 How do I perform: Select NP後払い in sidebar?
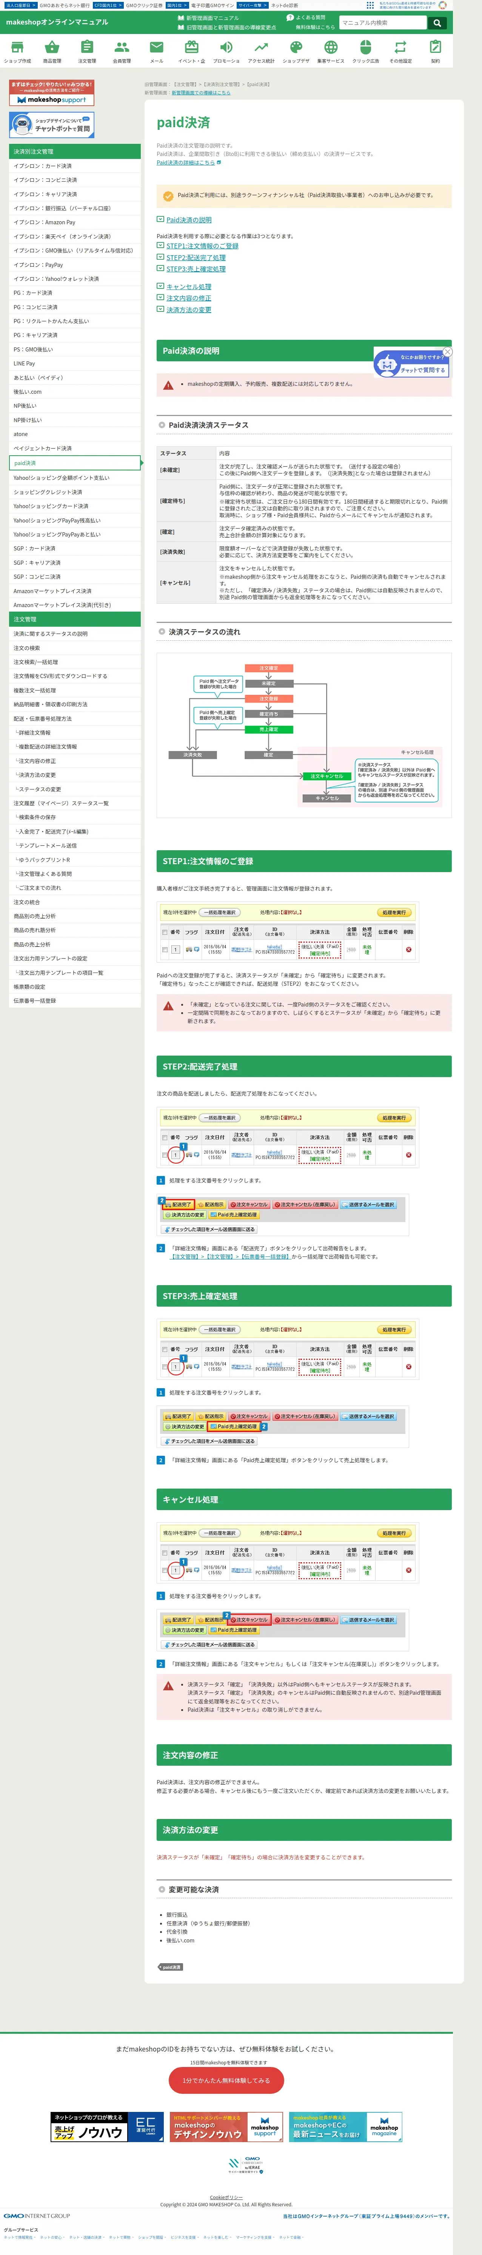(74, 405)
